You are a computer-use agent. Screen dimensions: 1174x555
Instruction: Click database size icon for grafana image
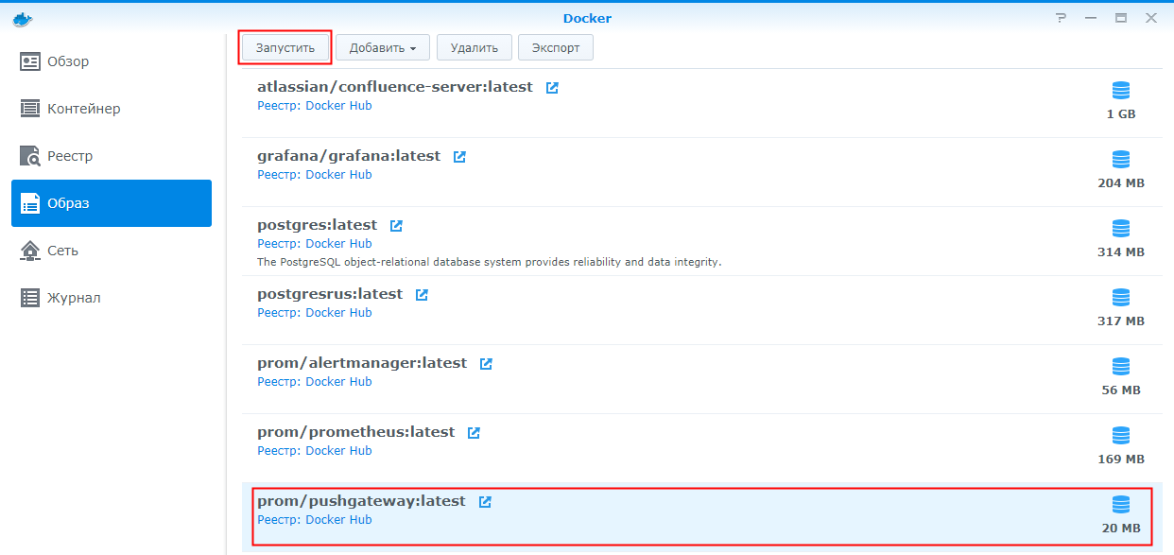tap(1121, 160)
